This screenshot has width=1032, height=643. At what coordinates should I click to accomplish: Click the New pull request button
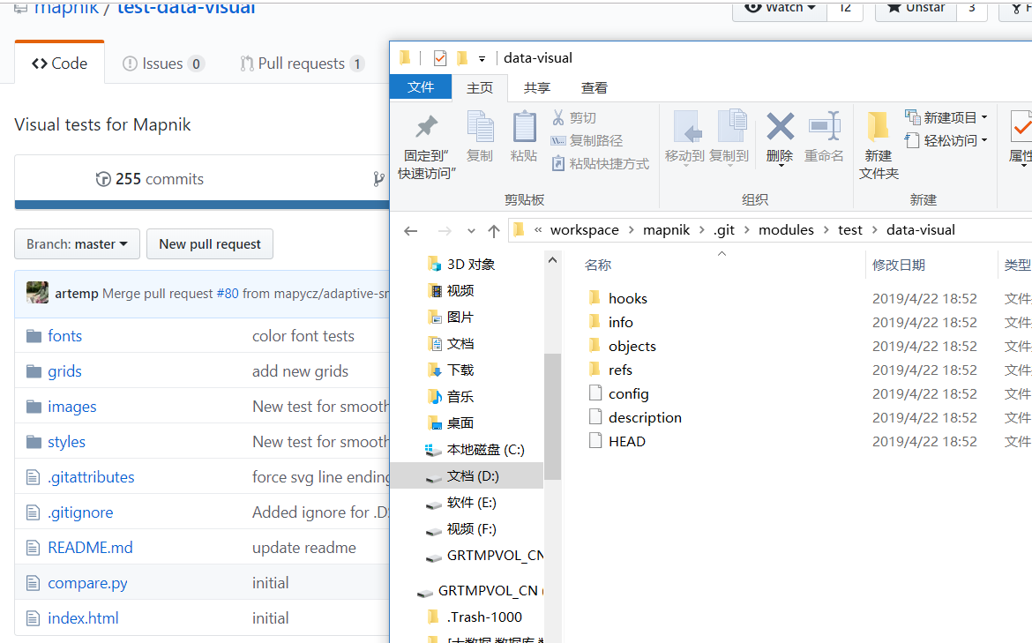click(210, 244)
